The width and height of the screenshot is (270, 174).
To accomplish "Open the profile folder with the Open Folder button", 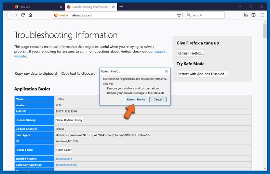I will click(64, 150).
